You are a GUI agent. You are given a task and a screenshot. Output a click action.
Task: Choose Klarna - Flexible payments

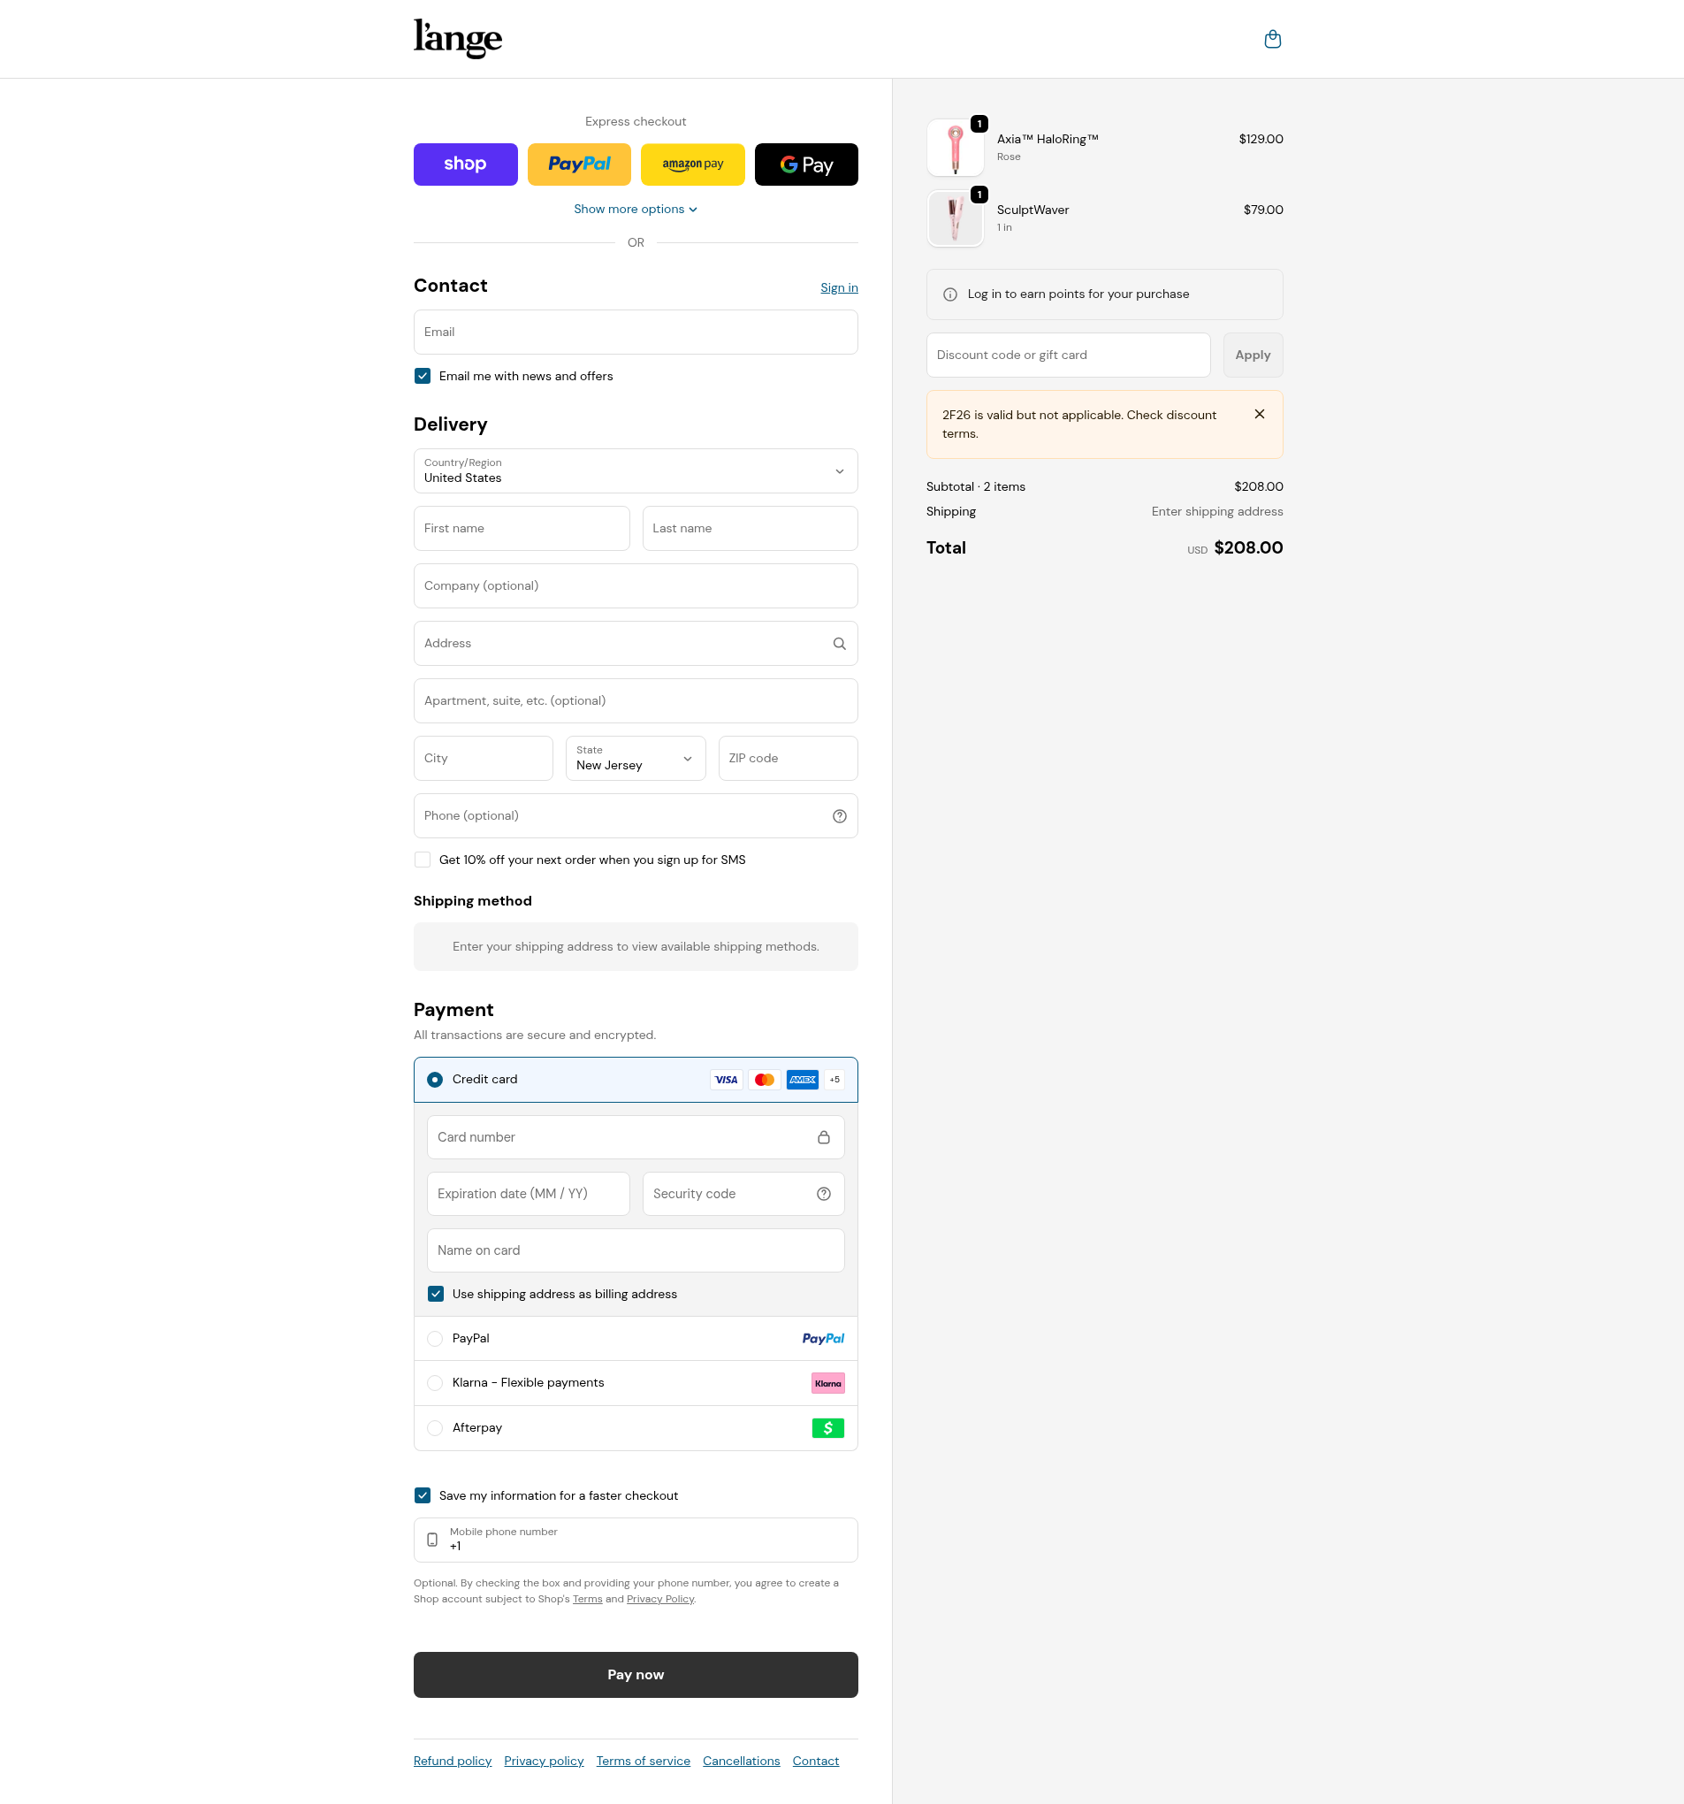coord(436,1382)
